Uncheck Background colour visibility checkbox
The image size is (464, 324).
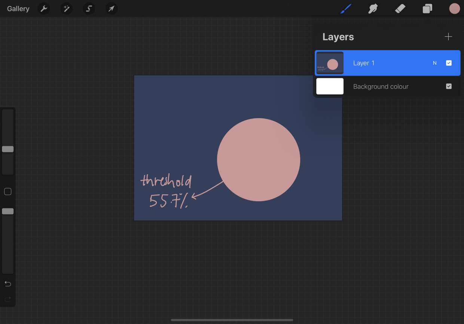click(449, 86)
